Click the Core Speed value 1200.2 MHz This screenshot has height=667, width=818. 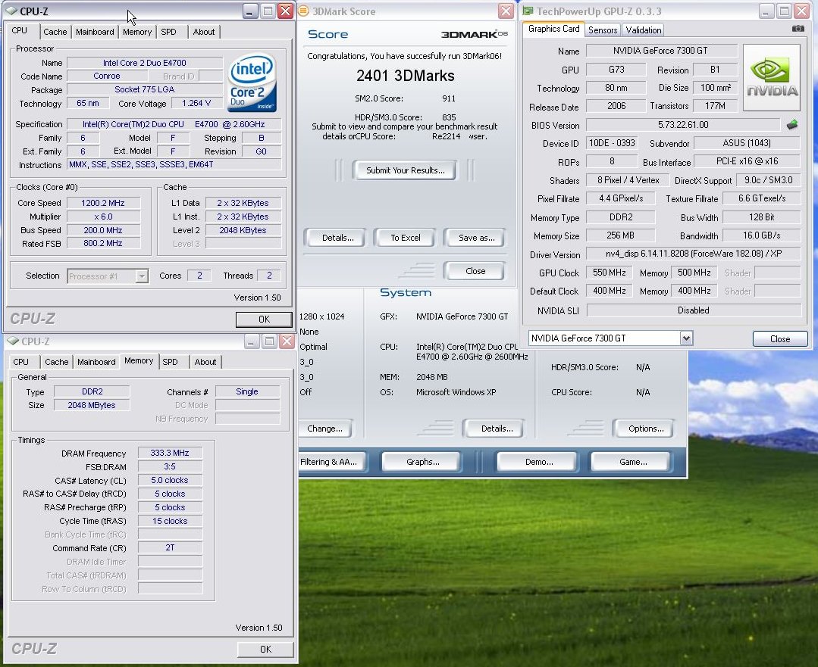[x=103, y=203]
